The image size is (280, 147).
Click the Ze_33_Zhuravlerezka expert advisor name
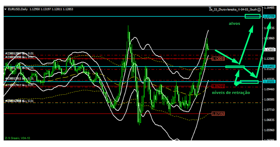(x=232, y=9)
